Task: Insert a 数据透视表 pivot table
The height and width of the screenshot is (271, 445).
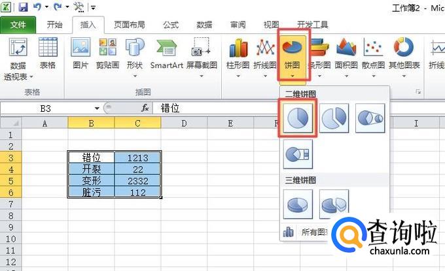Action: [18, 59]
